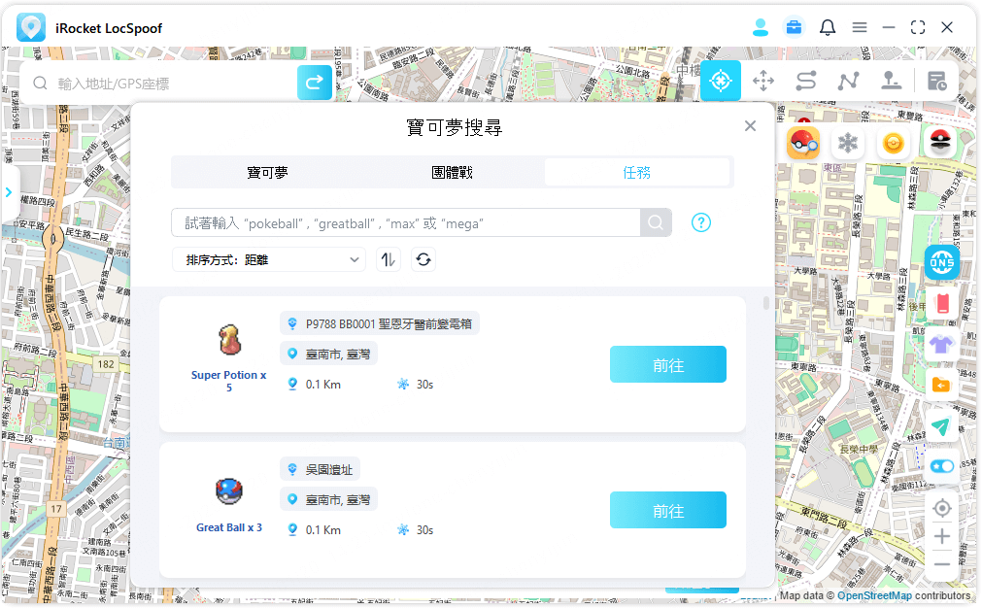Switch to the 寶可夢 tab
This screenshot has width=982, height=608.
pos(267,172)
